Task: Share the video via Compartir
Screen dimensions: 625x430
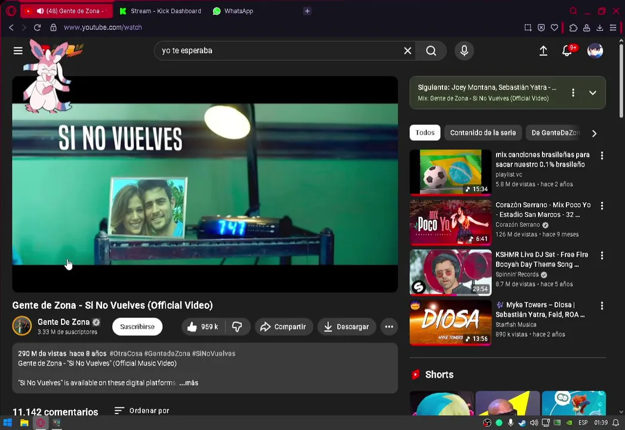Action: tap(284, 327)
